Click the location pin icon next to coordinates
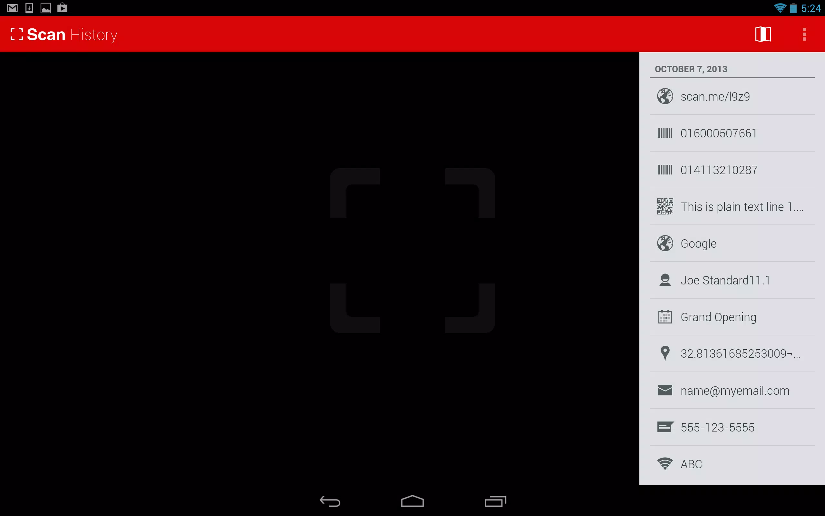 (665, 354)
